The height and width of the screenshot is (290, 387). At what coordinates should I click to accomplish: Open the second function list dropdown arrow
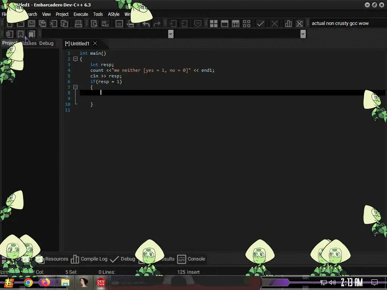click(x=303, y=34)
